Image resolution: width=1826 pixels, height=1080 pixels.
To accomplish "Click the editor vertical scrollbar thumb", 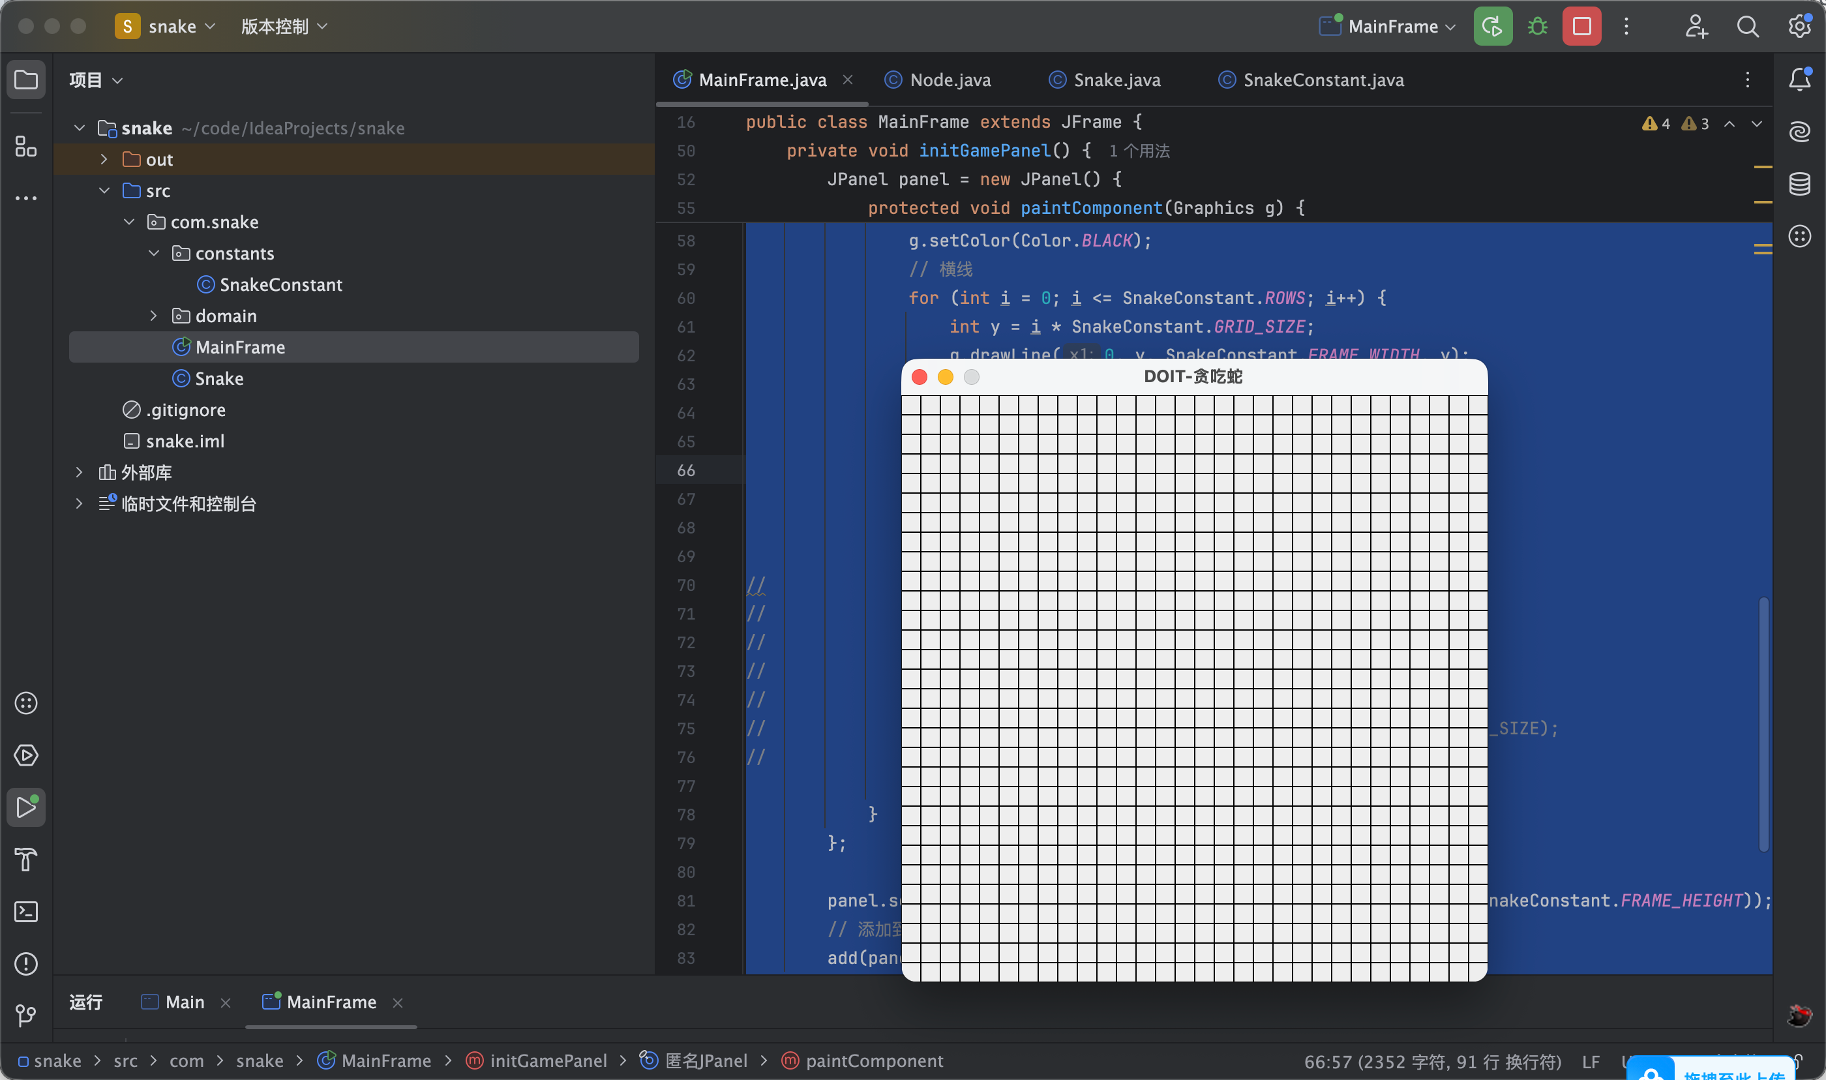I will (1763, 724).
